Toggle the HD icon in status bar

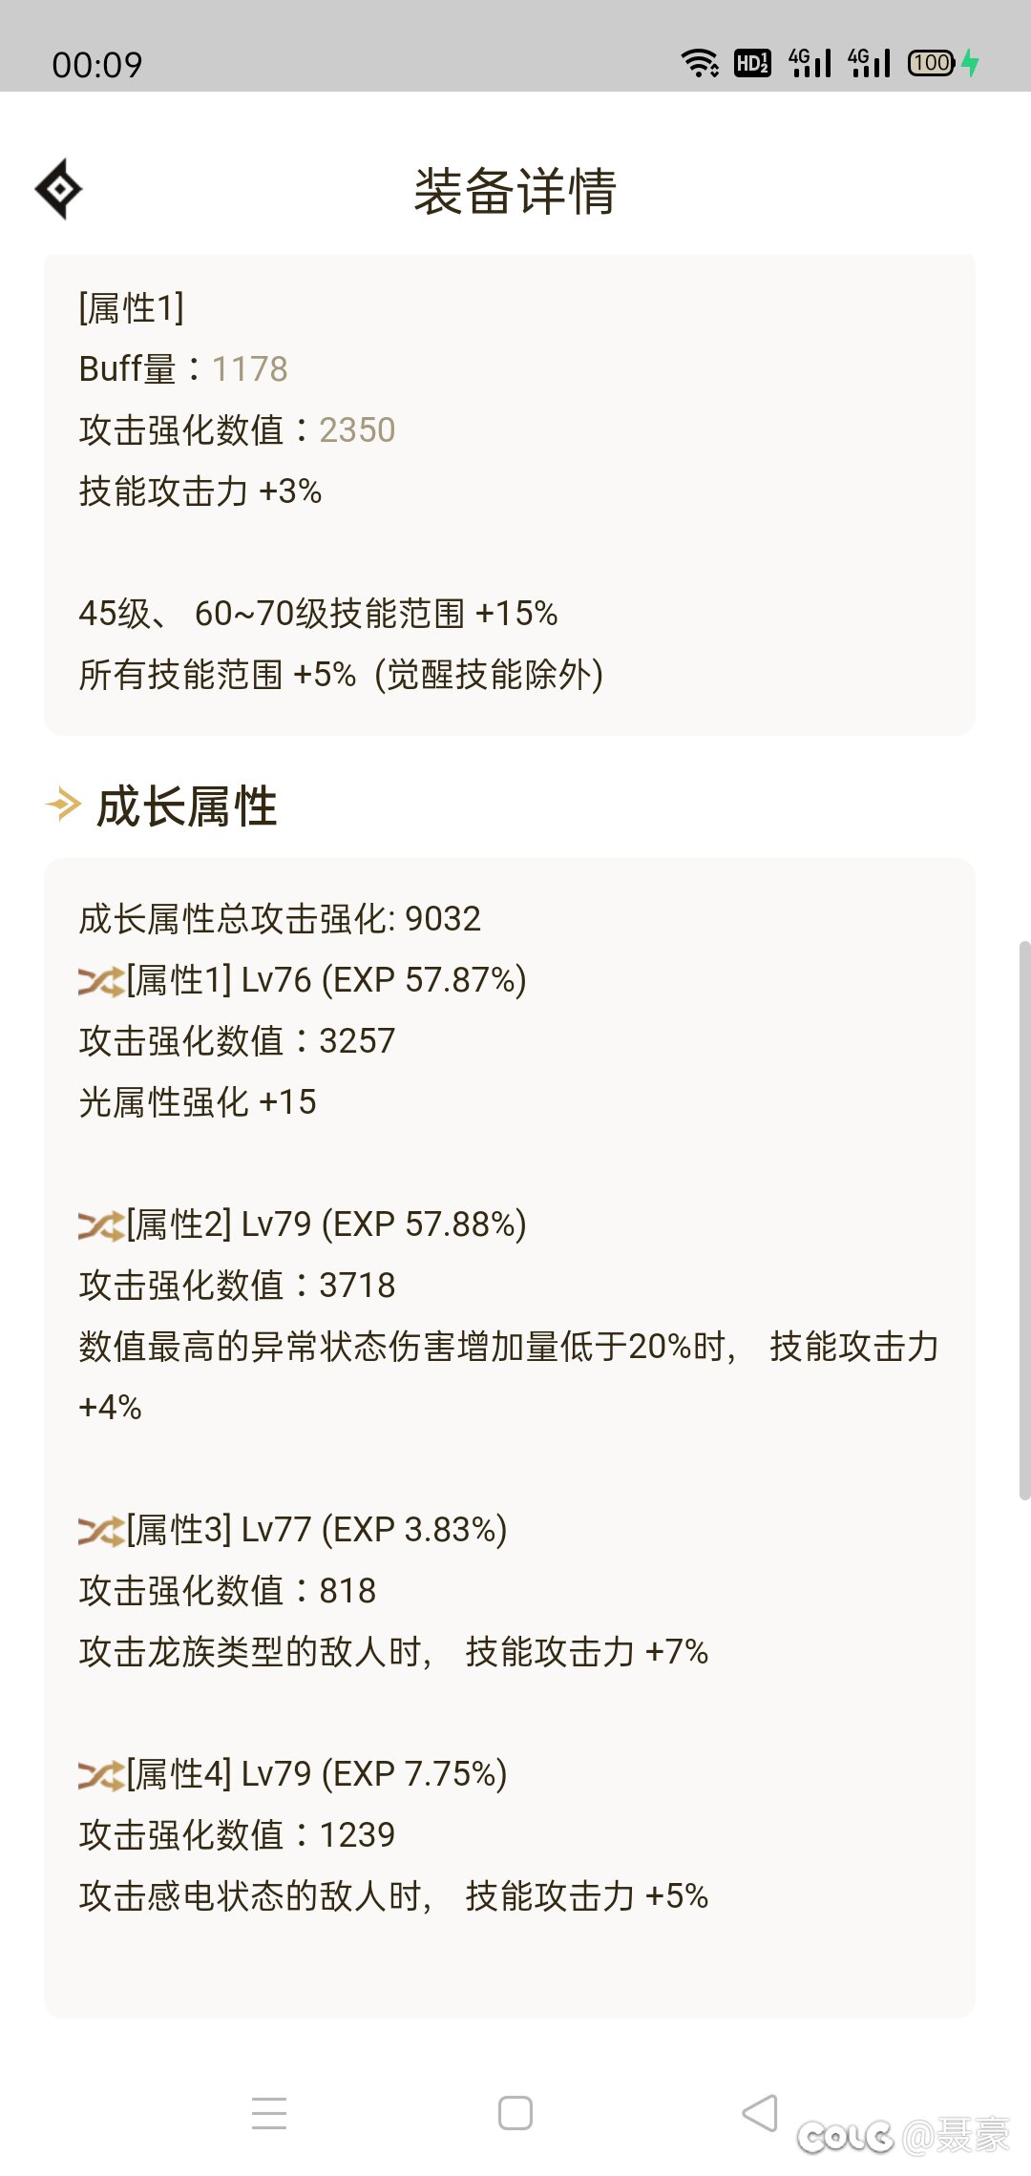coord(751,62)
